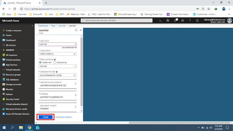Click Security Center shield icon
Screen dimensions: 233x131
coord(4,99)
